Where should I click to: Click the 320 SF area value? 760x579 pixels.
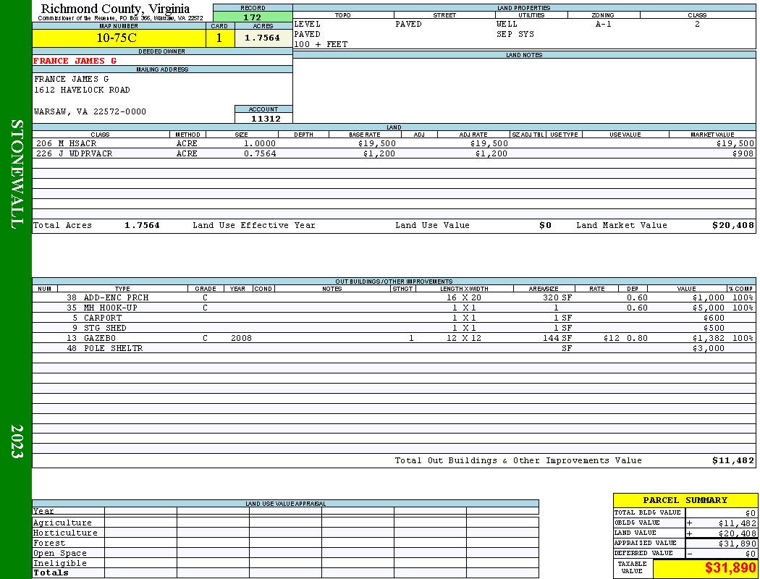[557, 297]
